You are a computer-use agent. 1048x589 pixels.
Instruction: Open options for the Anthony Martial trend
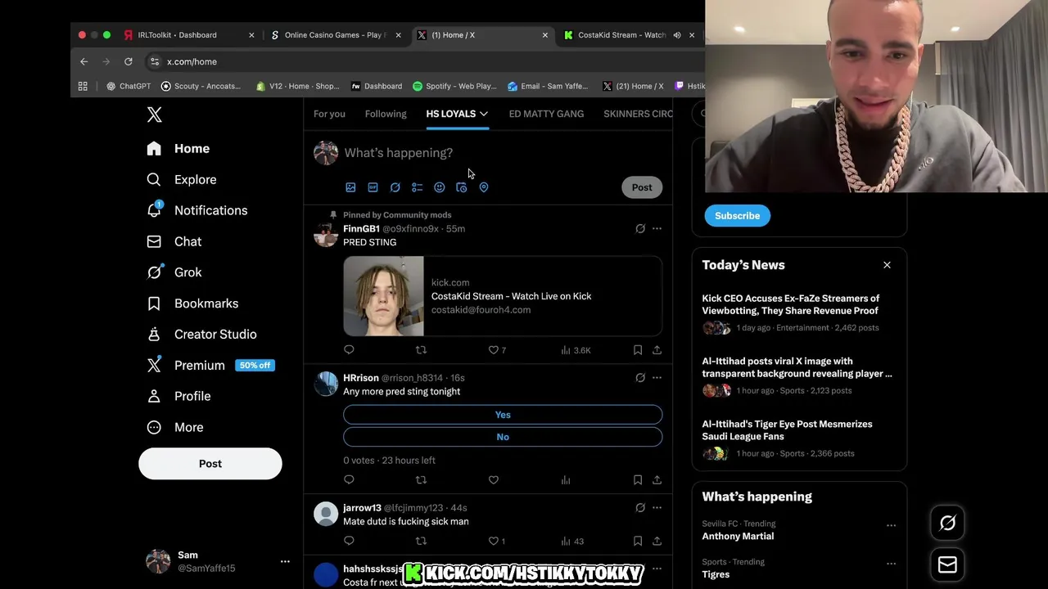click(891, 526)
